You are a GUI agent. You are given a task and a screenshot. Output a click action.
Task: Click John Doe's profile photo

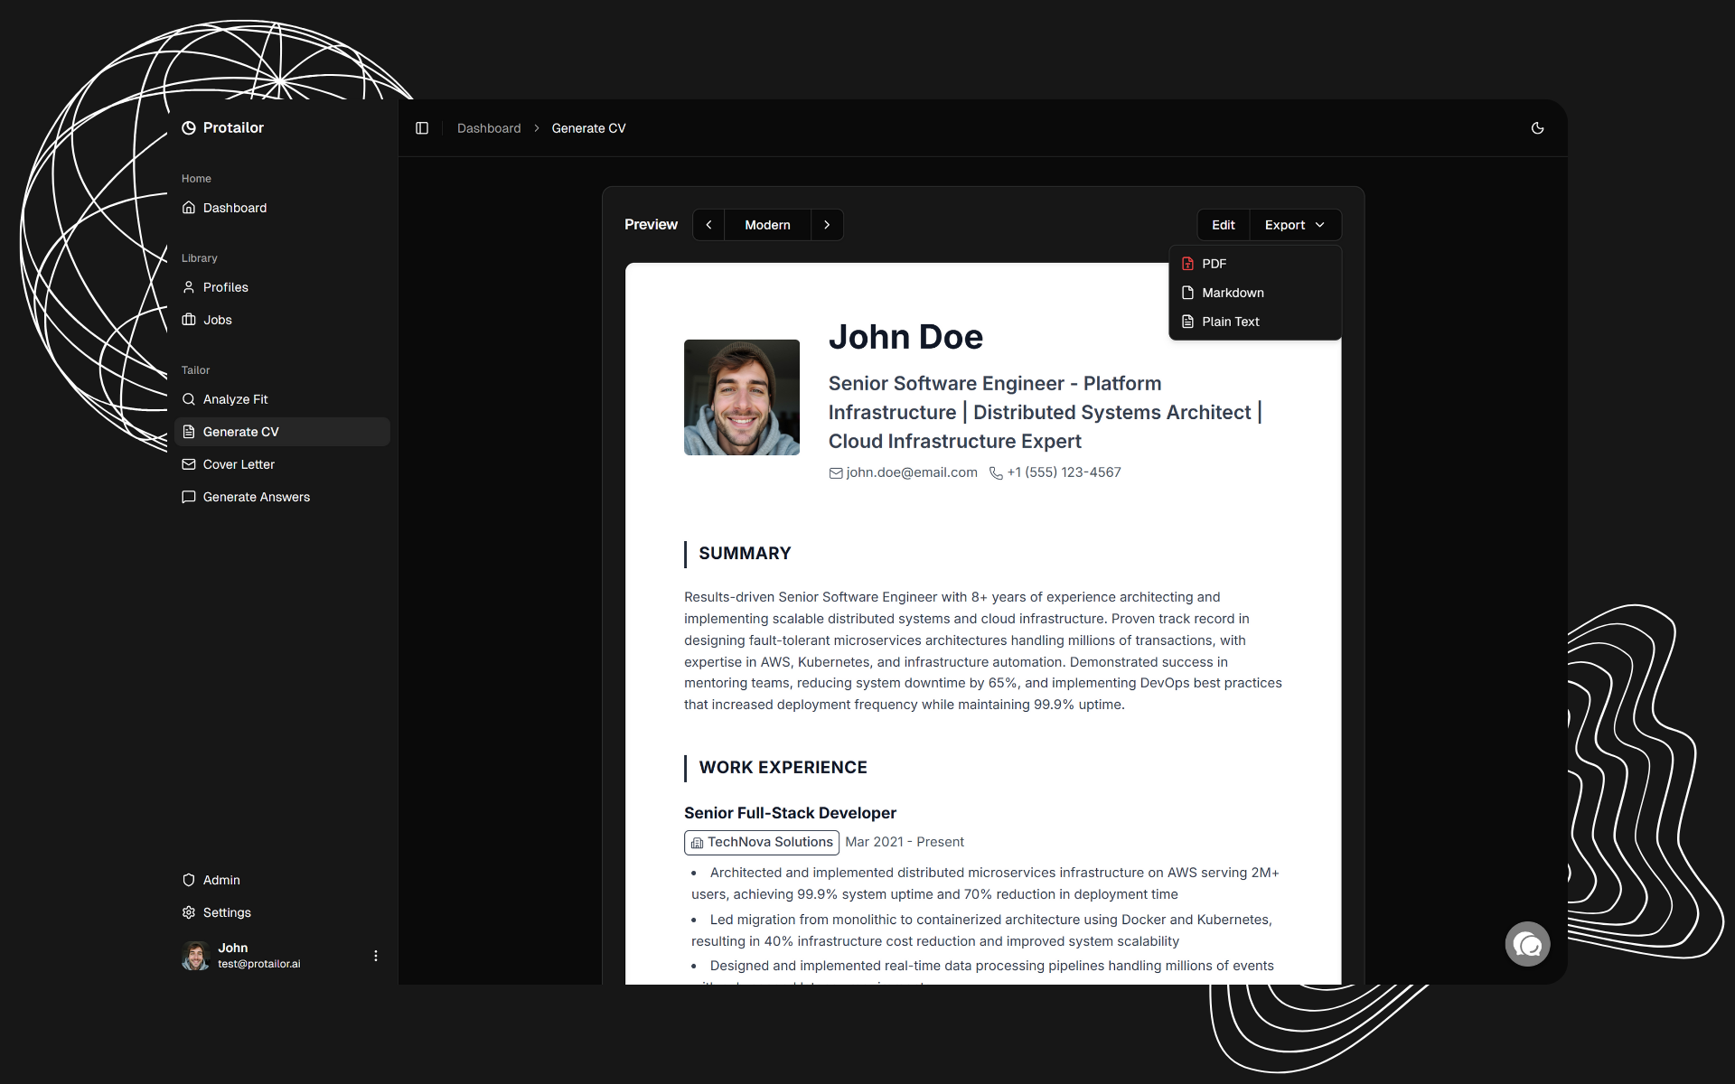tap(742, 397)
